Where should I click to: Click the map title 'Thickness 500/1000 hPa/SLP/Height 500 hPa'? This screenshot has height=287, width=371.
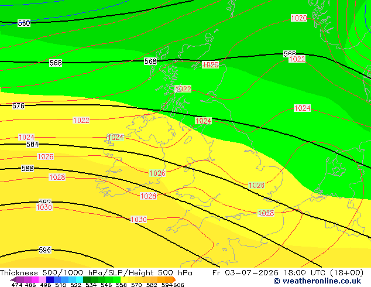pos(96,273)
